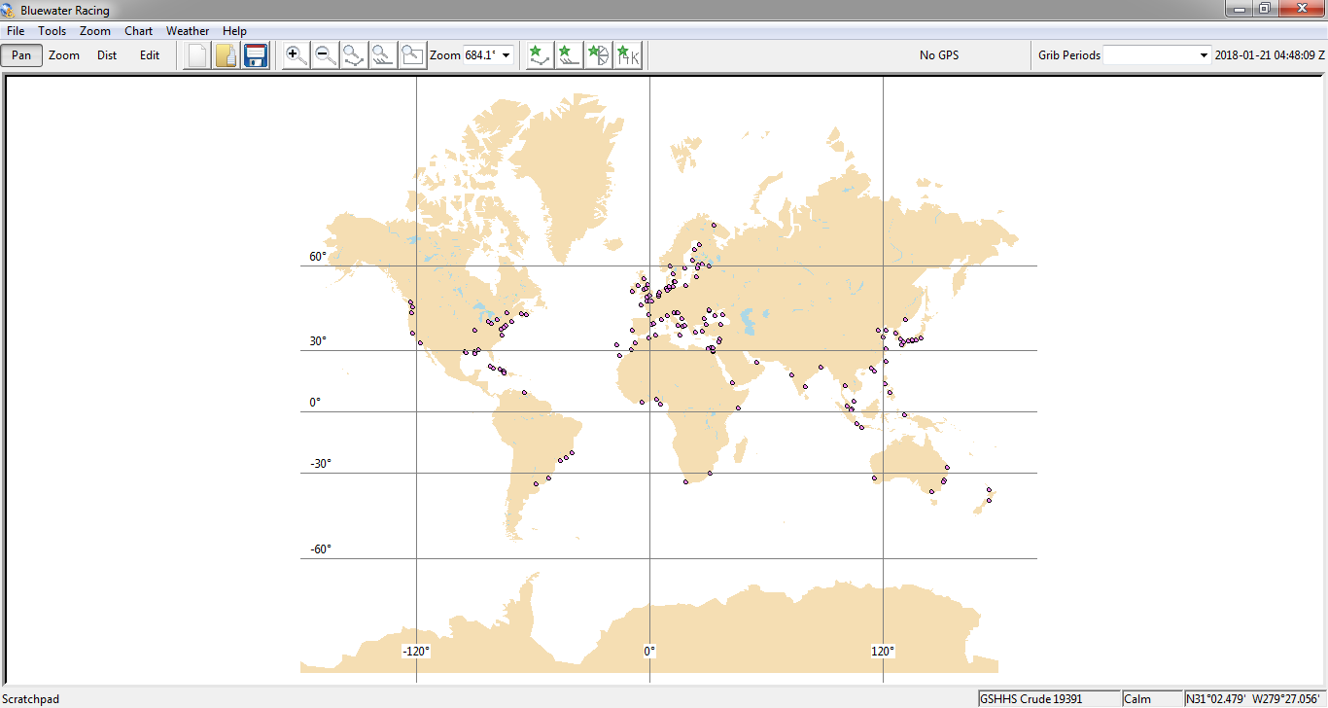Switch to Dist measurement mode

107,55
